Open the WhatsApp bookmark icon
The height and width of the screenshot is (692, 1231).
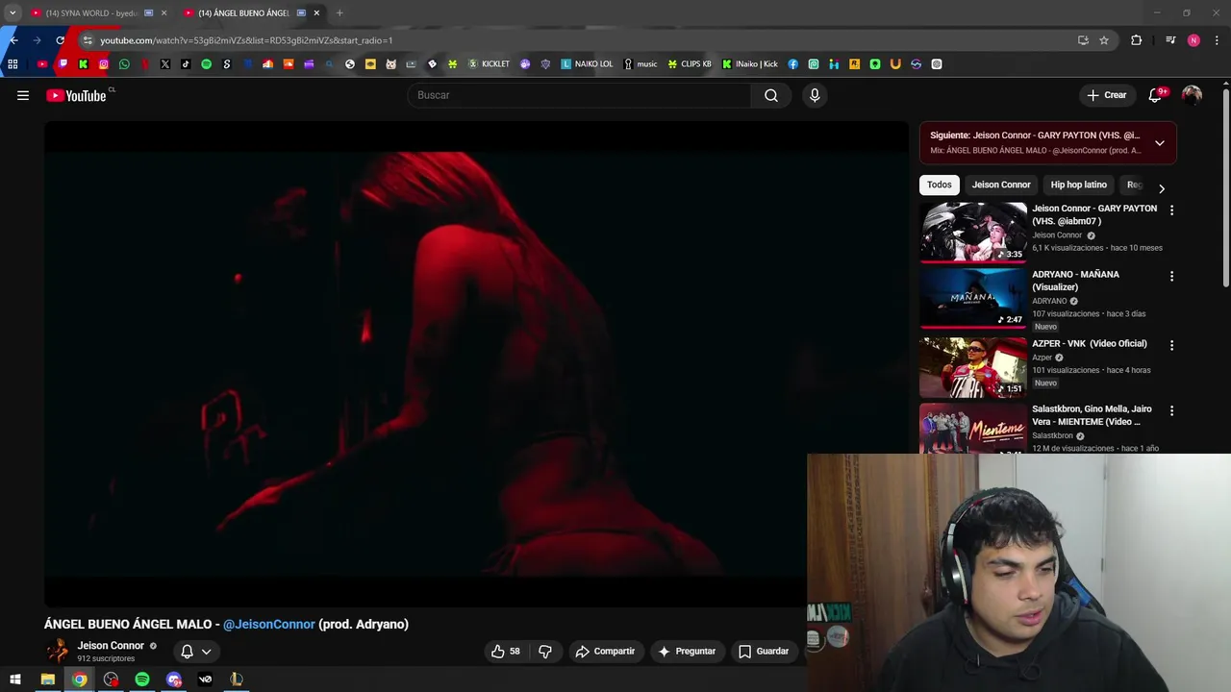coord(124,64)
